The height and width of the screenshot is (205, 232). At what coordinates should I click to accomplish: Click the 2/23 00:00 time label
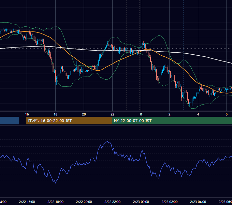pos(141,202)
